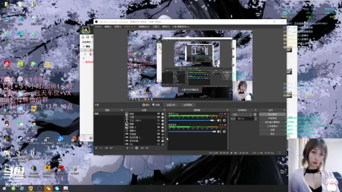Toggle visibility of the 文本 (GDI+) source
This screenshot has height=192, width=342.
159,120
